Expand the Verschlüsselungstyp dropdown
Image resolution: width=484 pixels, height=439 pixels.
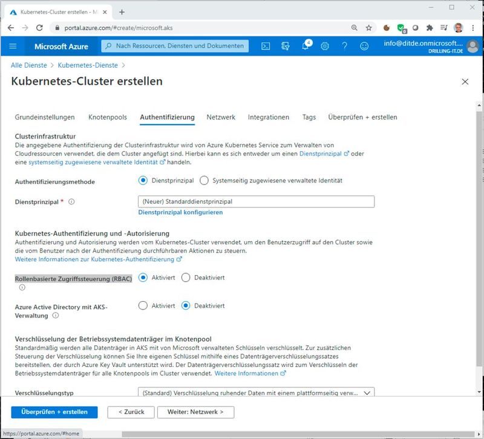click(x=256, y=392)
